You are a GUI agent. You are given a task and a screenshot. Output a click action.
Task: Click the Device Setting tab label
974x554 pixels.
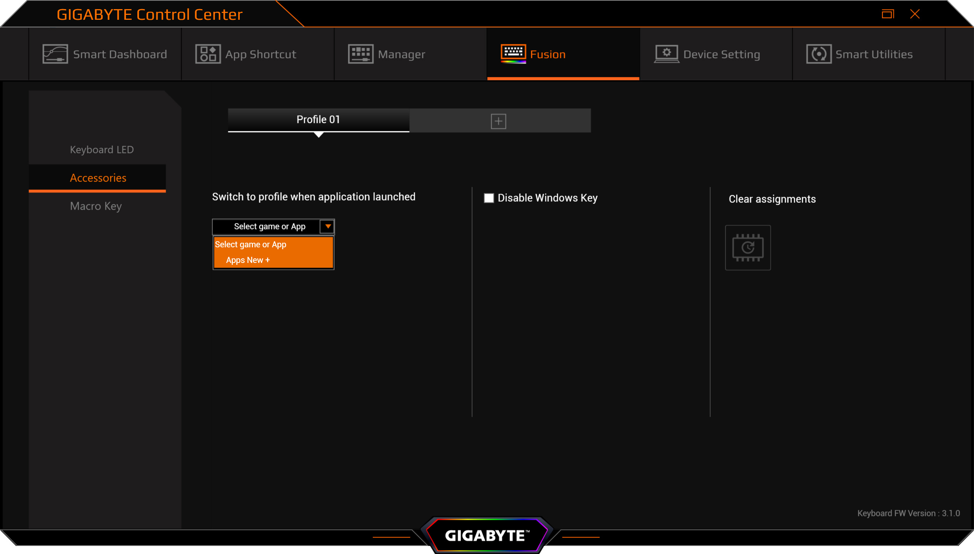point(721,54)
